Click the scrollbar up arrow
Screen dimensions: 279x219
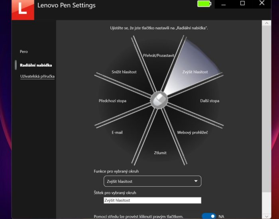[267, 23]
